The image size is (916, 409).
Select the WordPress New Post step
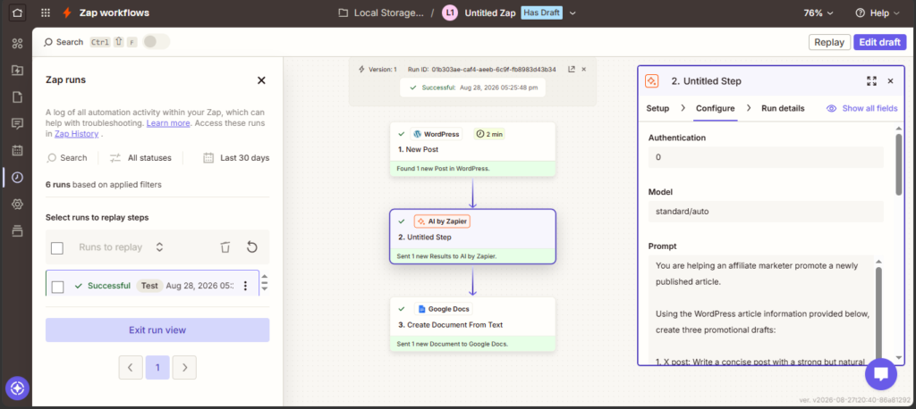pos(472,149)
